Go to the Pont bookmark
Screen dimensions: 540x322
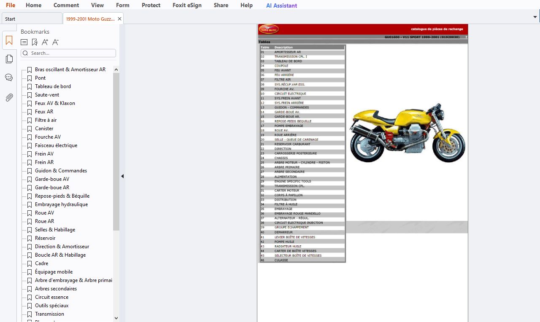[x=40, y=78]
